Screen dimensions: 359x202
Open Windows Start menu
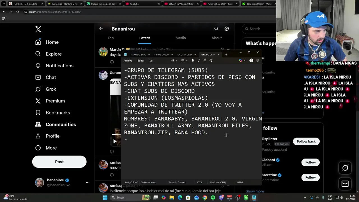coord(105,198)
